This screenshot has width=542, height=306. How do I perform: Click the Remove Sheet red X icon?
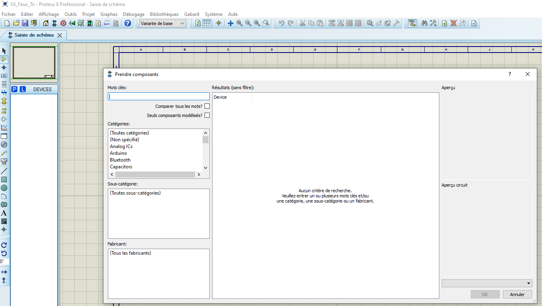(453, 23)
